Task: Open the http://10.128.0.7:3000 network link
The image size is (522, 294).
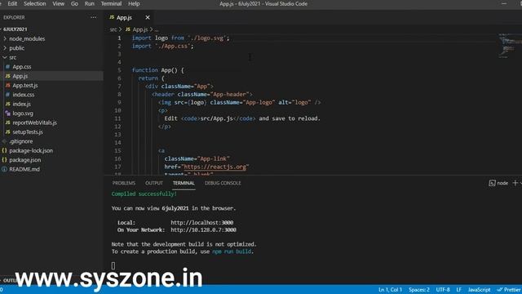Action: [203, 230]
